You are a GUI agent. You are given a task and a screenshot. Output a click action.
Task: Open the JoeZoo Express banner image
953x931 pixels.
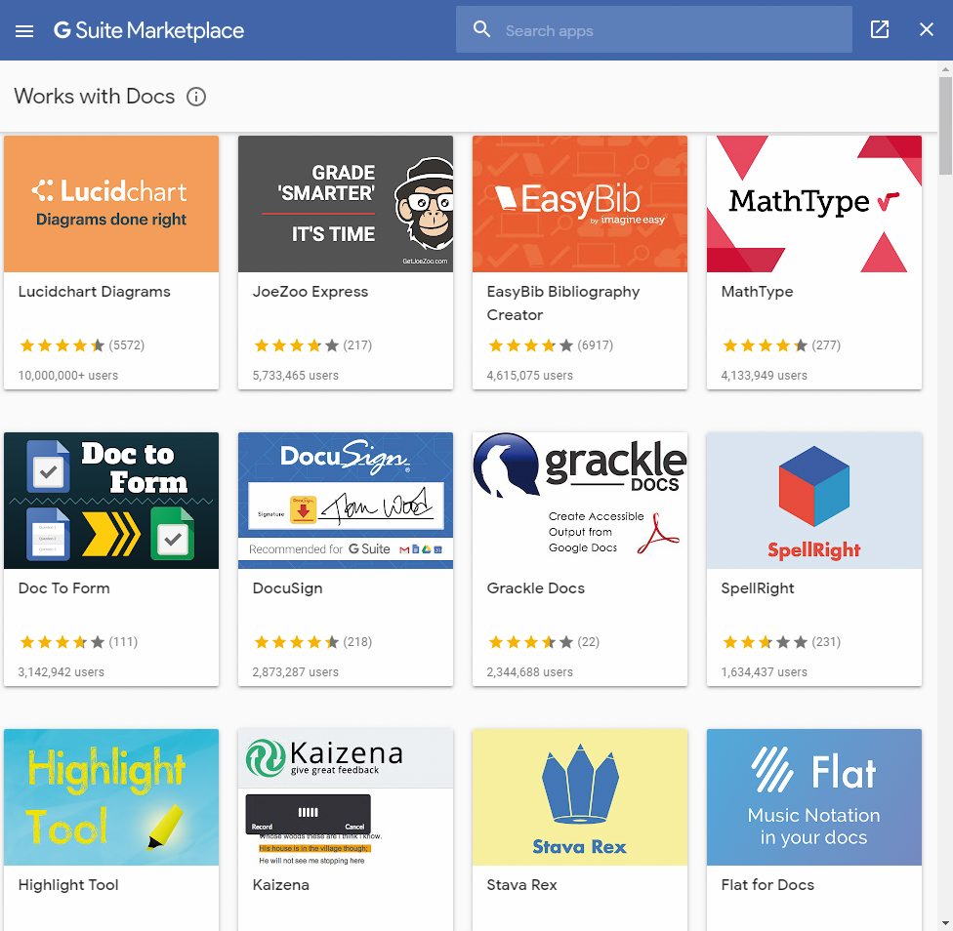(346, 204)
